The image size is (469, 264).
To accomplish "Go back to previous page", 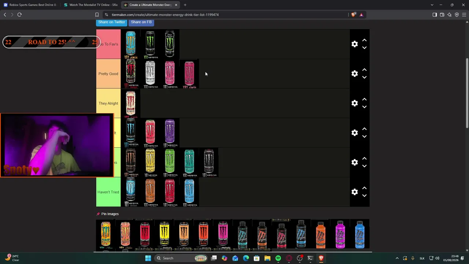I will click(x=5, y=15).
